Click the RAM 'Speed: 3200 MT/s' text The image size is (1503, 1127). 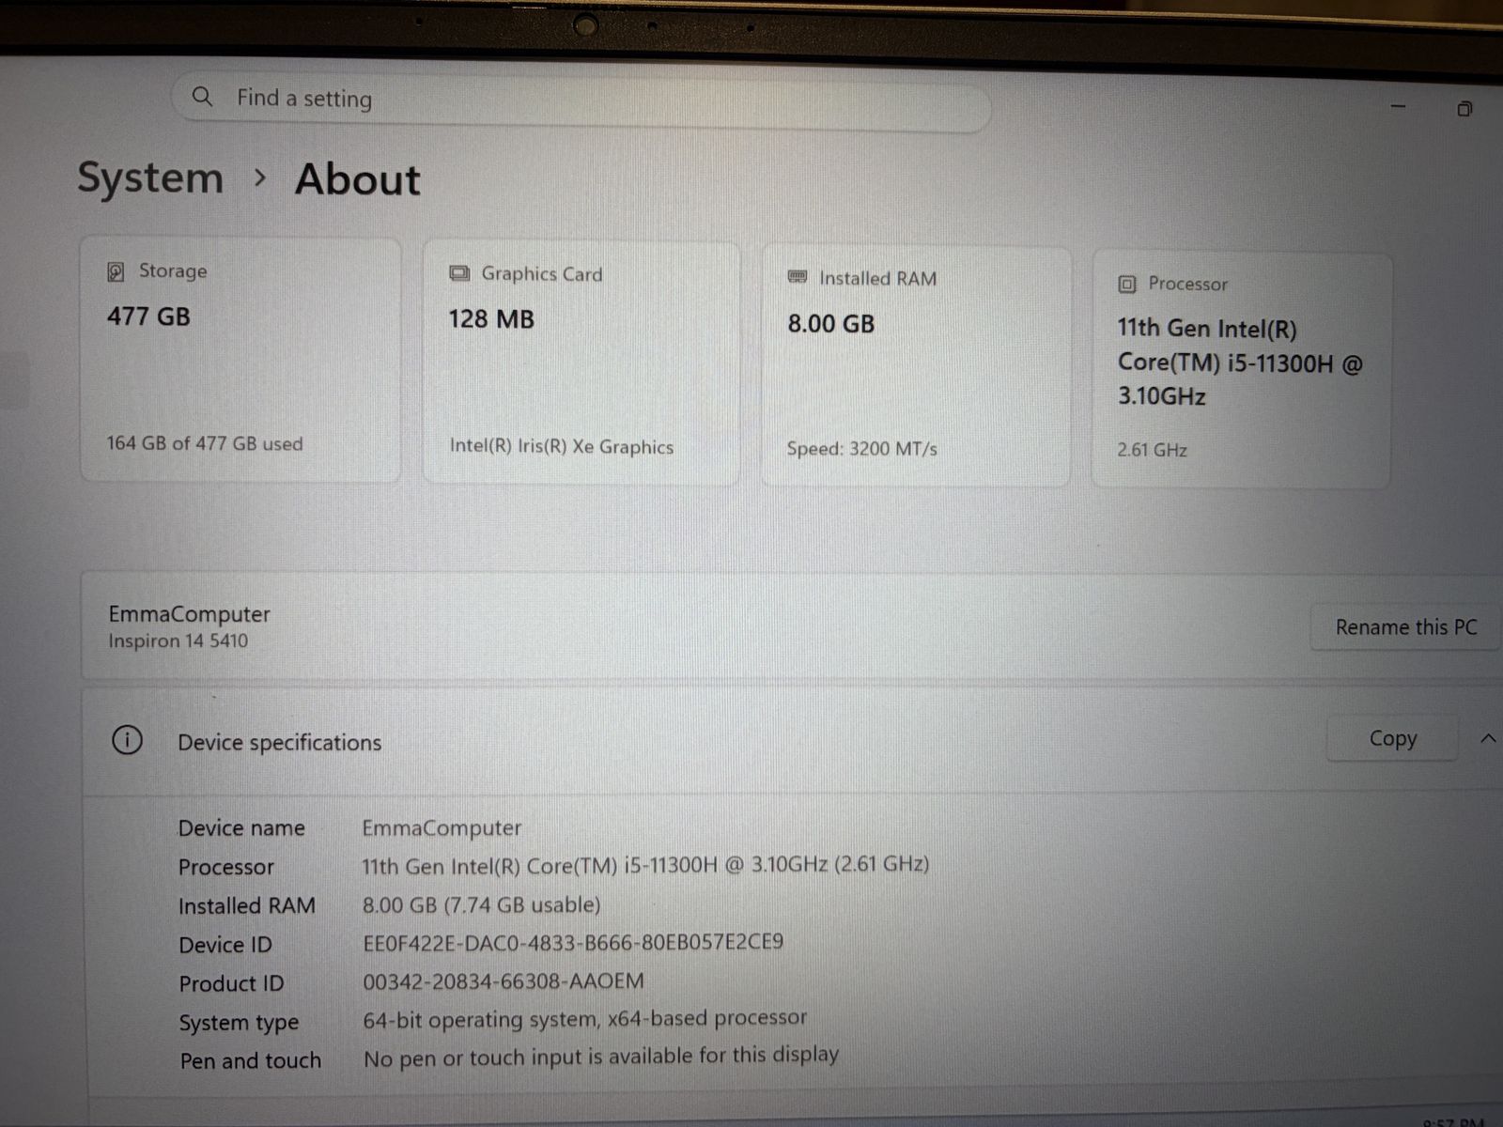coord(861,449)
